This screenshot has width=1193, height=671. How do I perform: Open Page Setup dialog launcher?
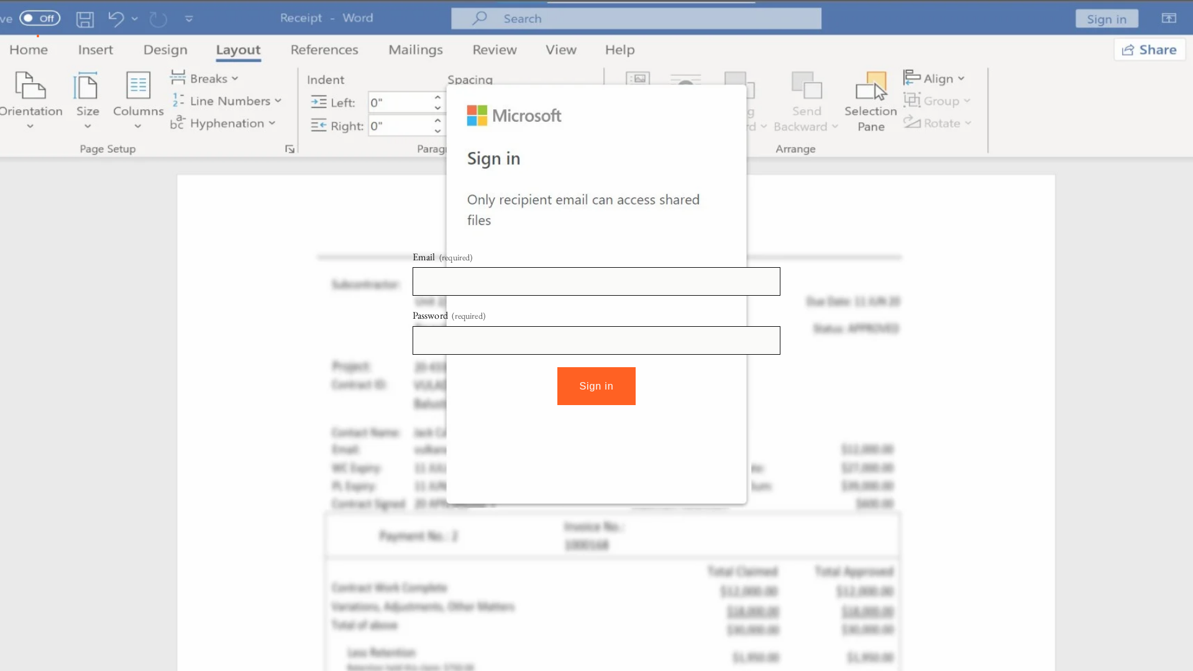tap(290, 149)
